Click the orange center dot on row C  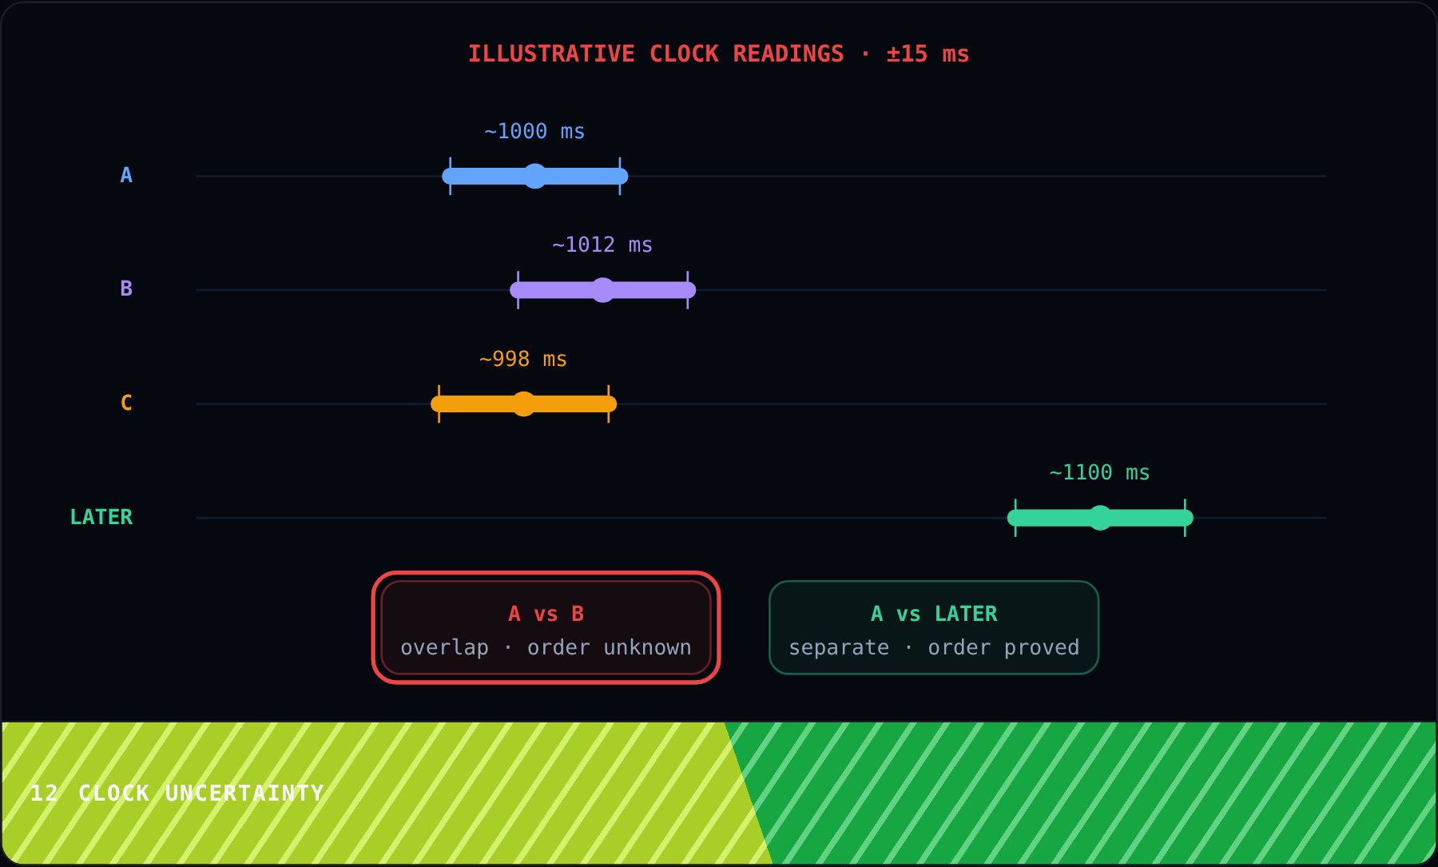click(x=523, y=404)
